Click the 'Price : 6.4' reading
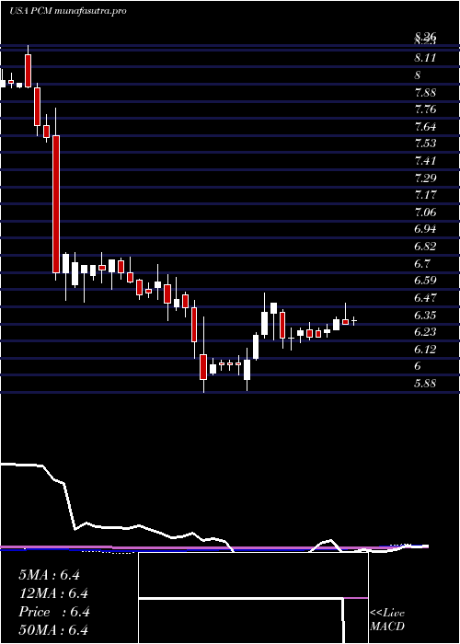Screen dimensions: 460x644 [x=53, y=612]
